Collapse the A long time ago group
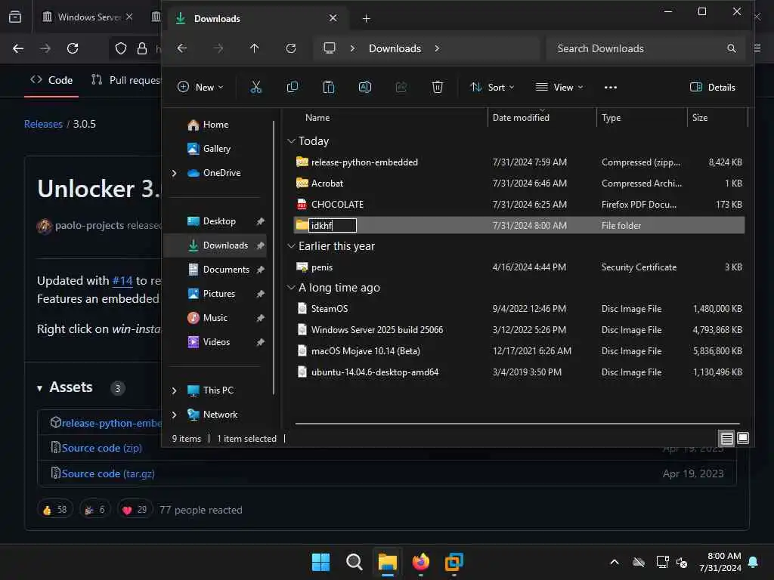Viewport: 774px width, 580px height. coord(291,288)
